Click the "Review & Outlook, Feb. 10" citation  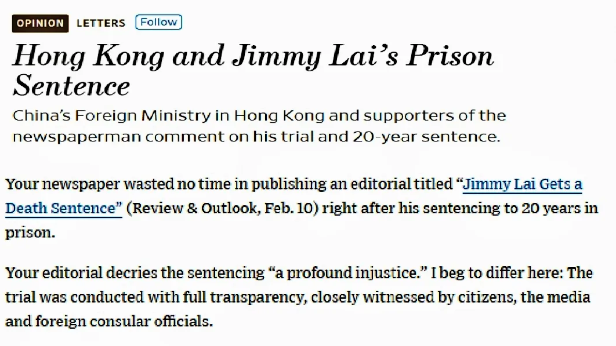[x=221, y=208]
